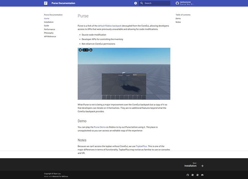The height and width of the screenshot is (179, 248).
Task: Open the GitHub social icon in the footer
Action: point(188,175)
